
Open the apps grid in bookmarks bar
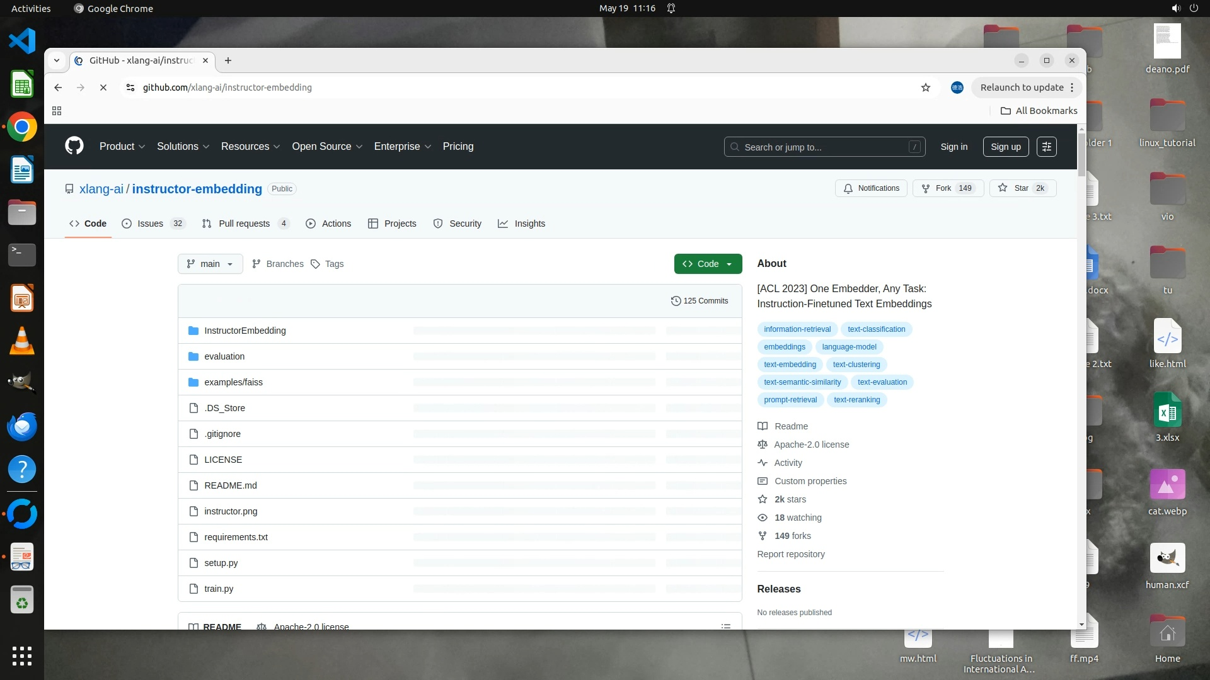click(x=57, y=111)
